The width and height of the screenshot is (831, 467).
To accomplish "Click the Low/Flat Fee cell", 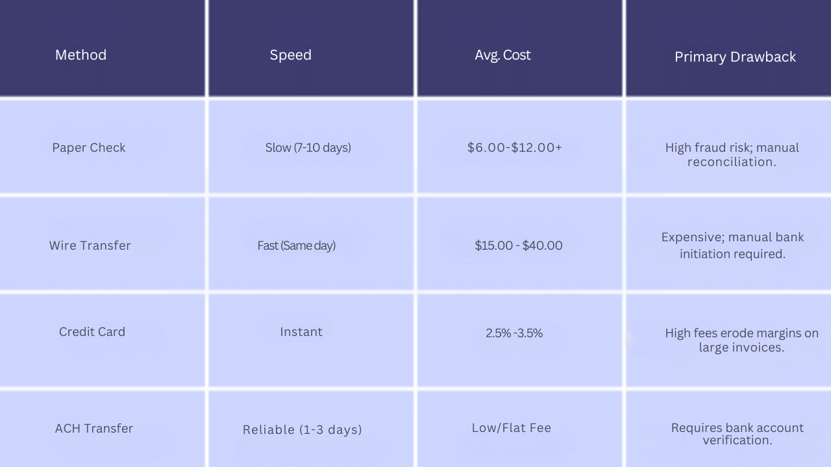I will pos(512,428).
